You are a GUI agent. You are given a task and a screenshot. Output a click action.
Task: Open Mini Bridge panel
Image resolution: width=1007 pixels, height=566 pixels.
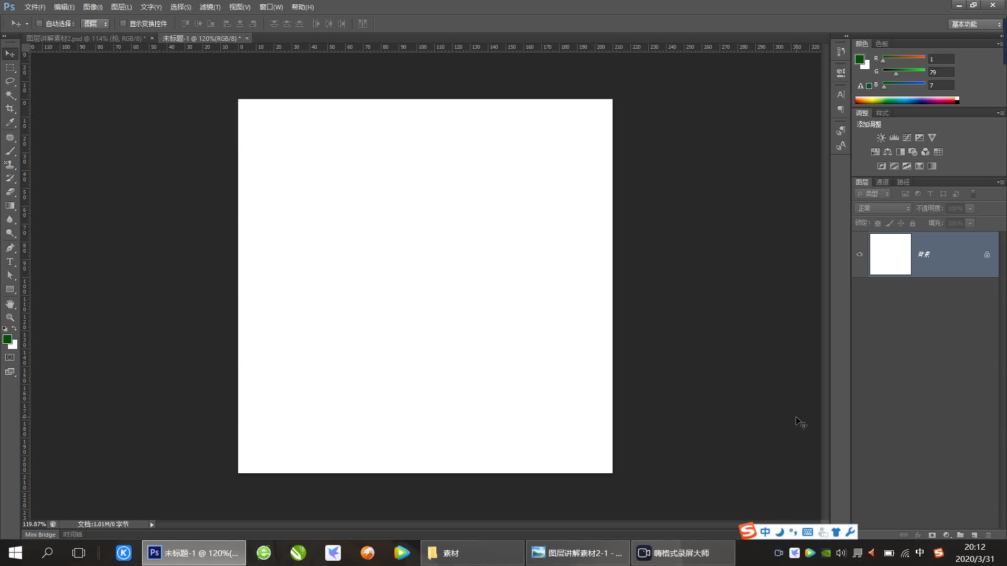pos(40,535)
